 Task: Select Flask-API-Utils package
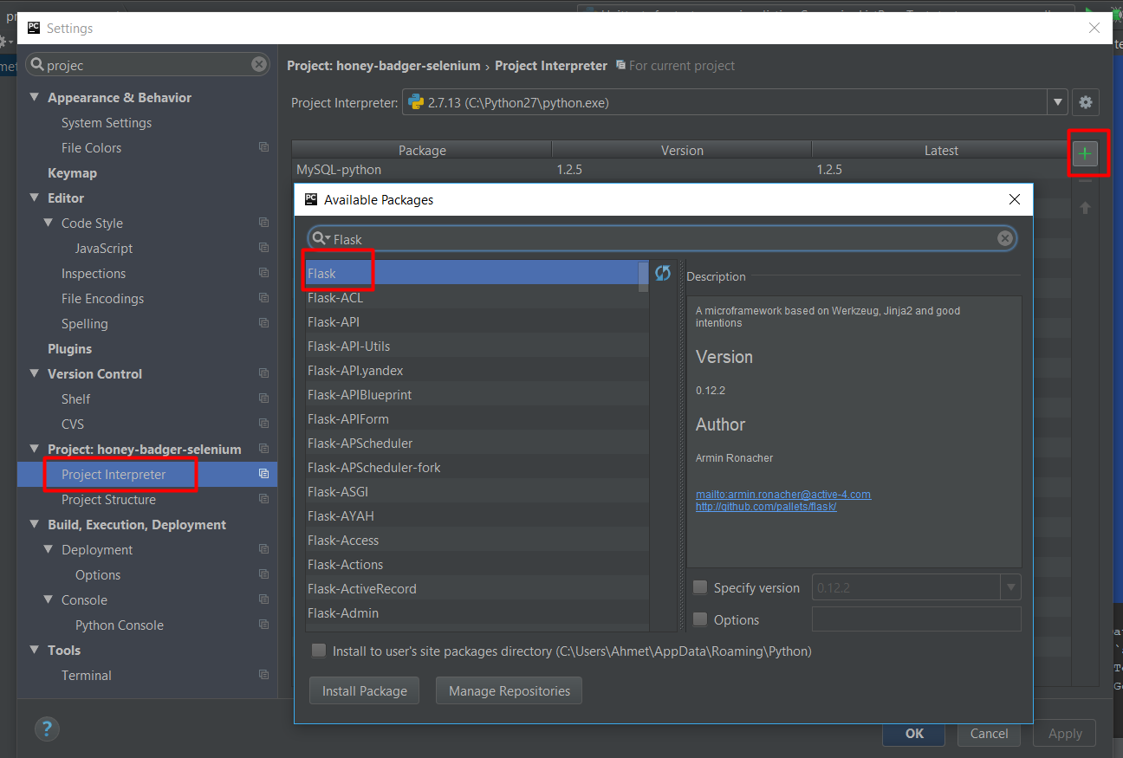[x=477, y=346]
